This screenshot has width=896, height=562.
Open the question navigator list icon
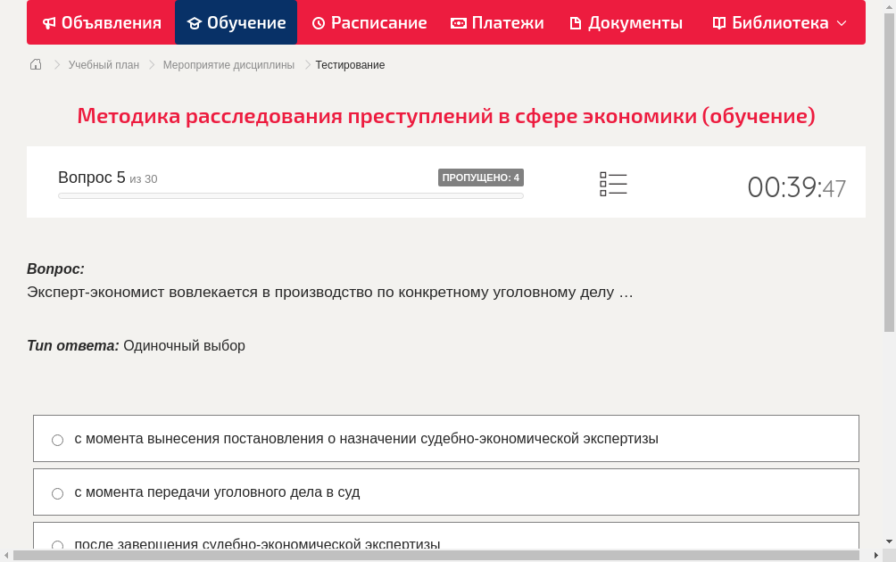[613, 183]
